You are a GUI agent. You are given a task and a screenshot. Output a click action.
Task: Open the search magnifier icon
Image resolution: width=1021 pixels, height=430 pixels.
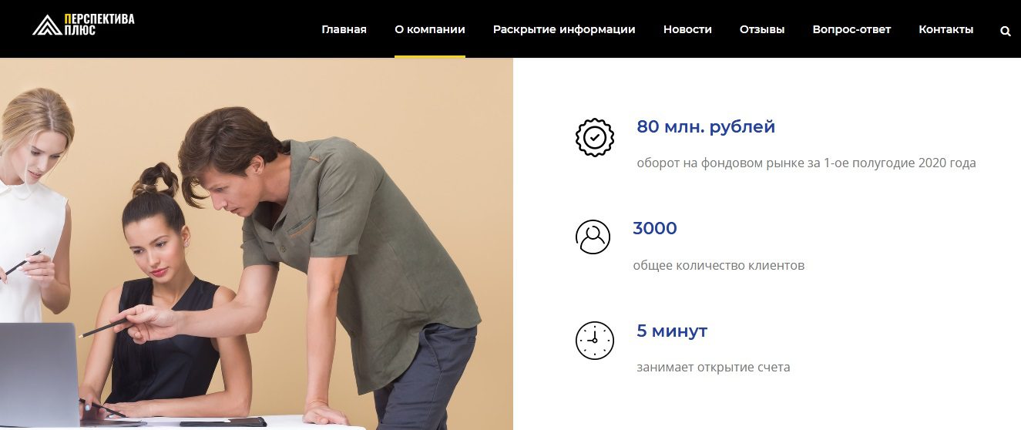click(1005, 31)
